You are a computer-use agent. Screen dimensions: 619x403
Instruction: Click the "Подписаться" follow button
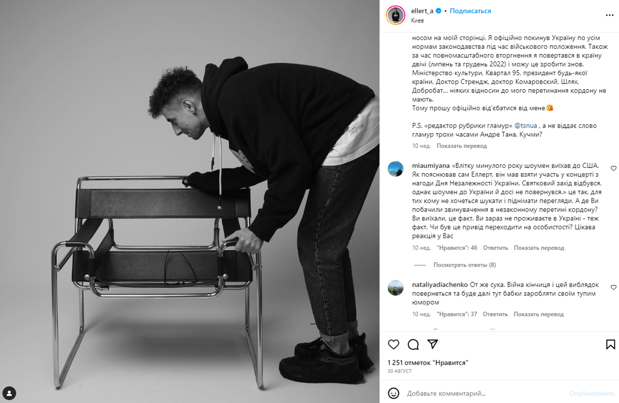[x=470, y=11]
